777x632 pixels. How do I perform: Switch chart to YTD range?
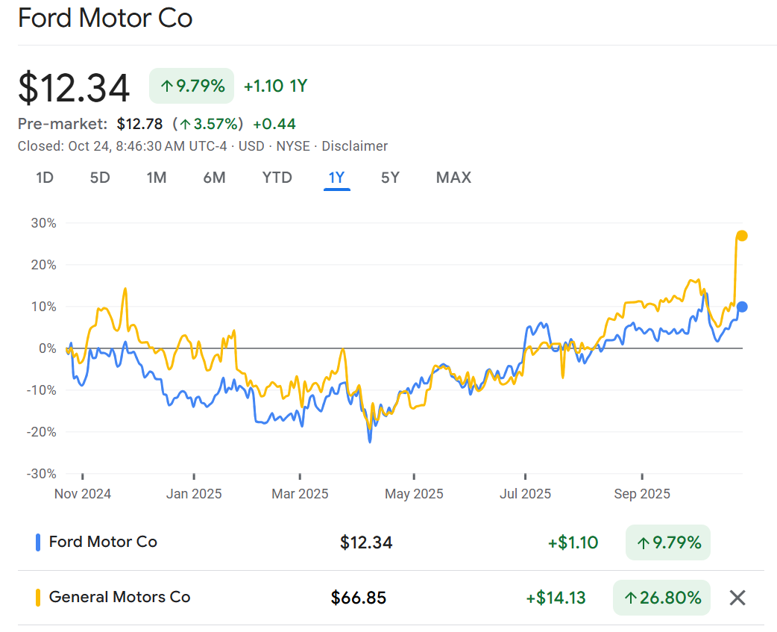(277, 178)
